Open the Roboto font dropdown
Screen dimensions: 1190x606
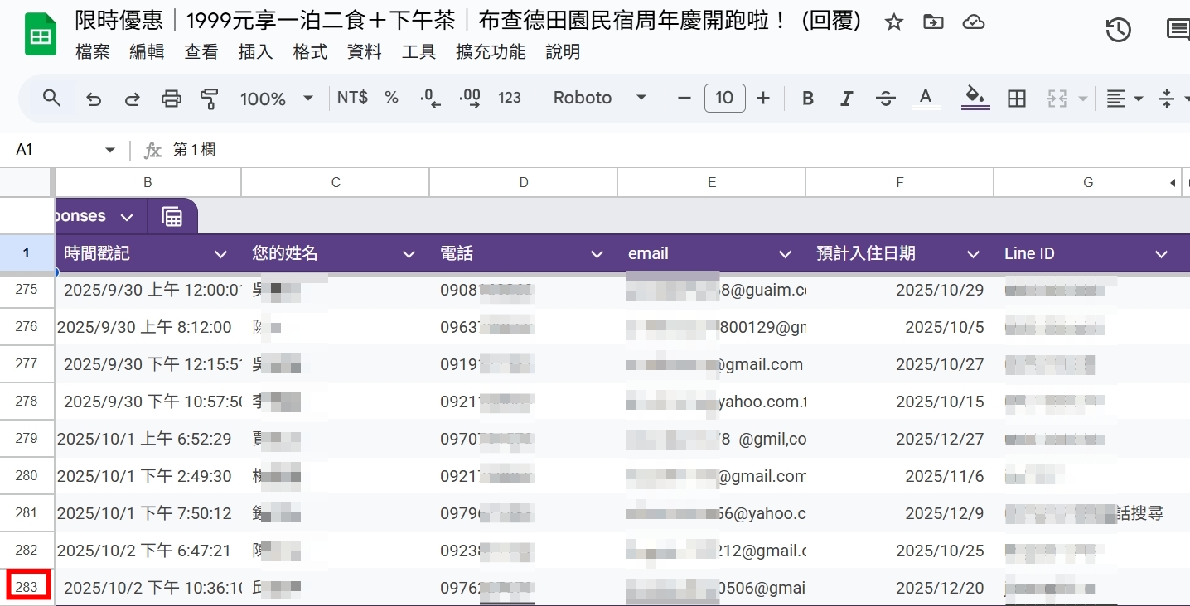[x=598, y=98]
